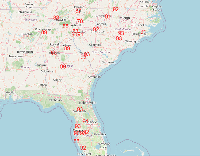Click the 70 reading above Asheville

pyautogui.click(x=80, y=21)
